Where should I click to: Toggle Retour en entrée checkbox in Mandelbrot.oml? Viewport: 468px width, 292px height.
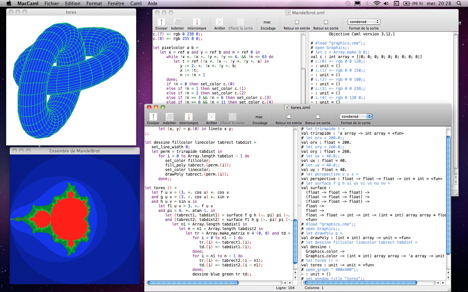pyautogui.click(x=297, y=22)
